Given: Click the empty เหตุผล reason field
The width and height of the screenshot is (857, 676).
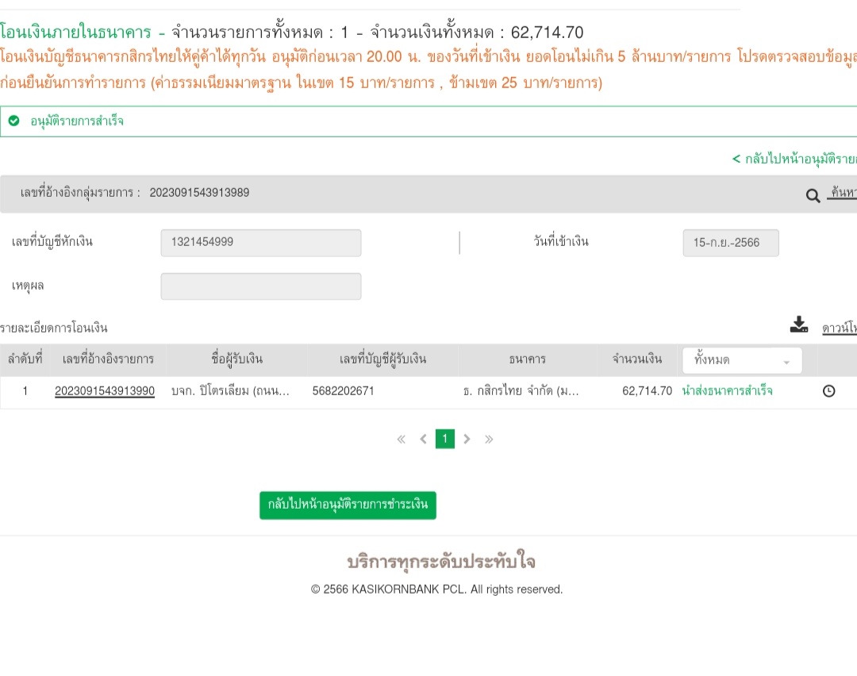Looking at the screenshot, I should 260,286.
